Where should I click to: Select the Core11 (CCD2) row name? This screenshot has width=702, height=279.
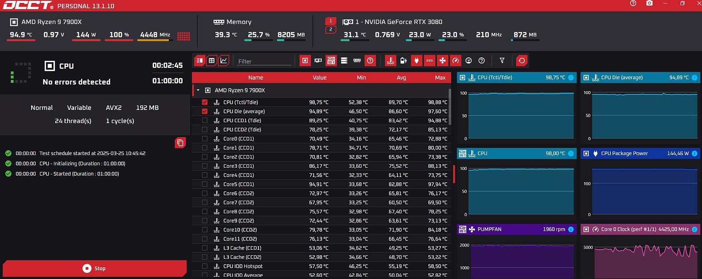(x=240, y=239)
